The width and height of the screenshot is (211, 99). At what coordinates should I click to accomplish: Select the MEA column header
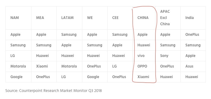pyautogui.click(x=40, y=18)
